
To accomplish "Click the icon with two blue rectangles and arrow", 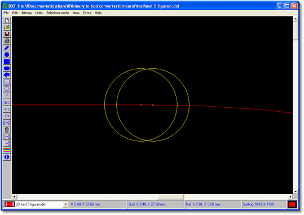I will pyautogui.click(x=7, y=123).
